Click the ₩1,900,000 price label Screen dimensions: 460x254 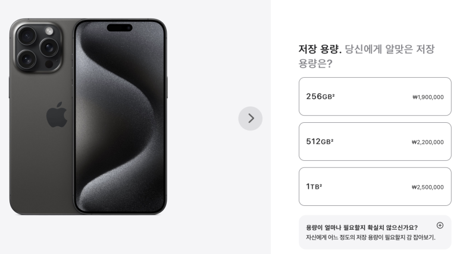[x=428, y=97]
